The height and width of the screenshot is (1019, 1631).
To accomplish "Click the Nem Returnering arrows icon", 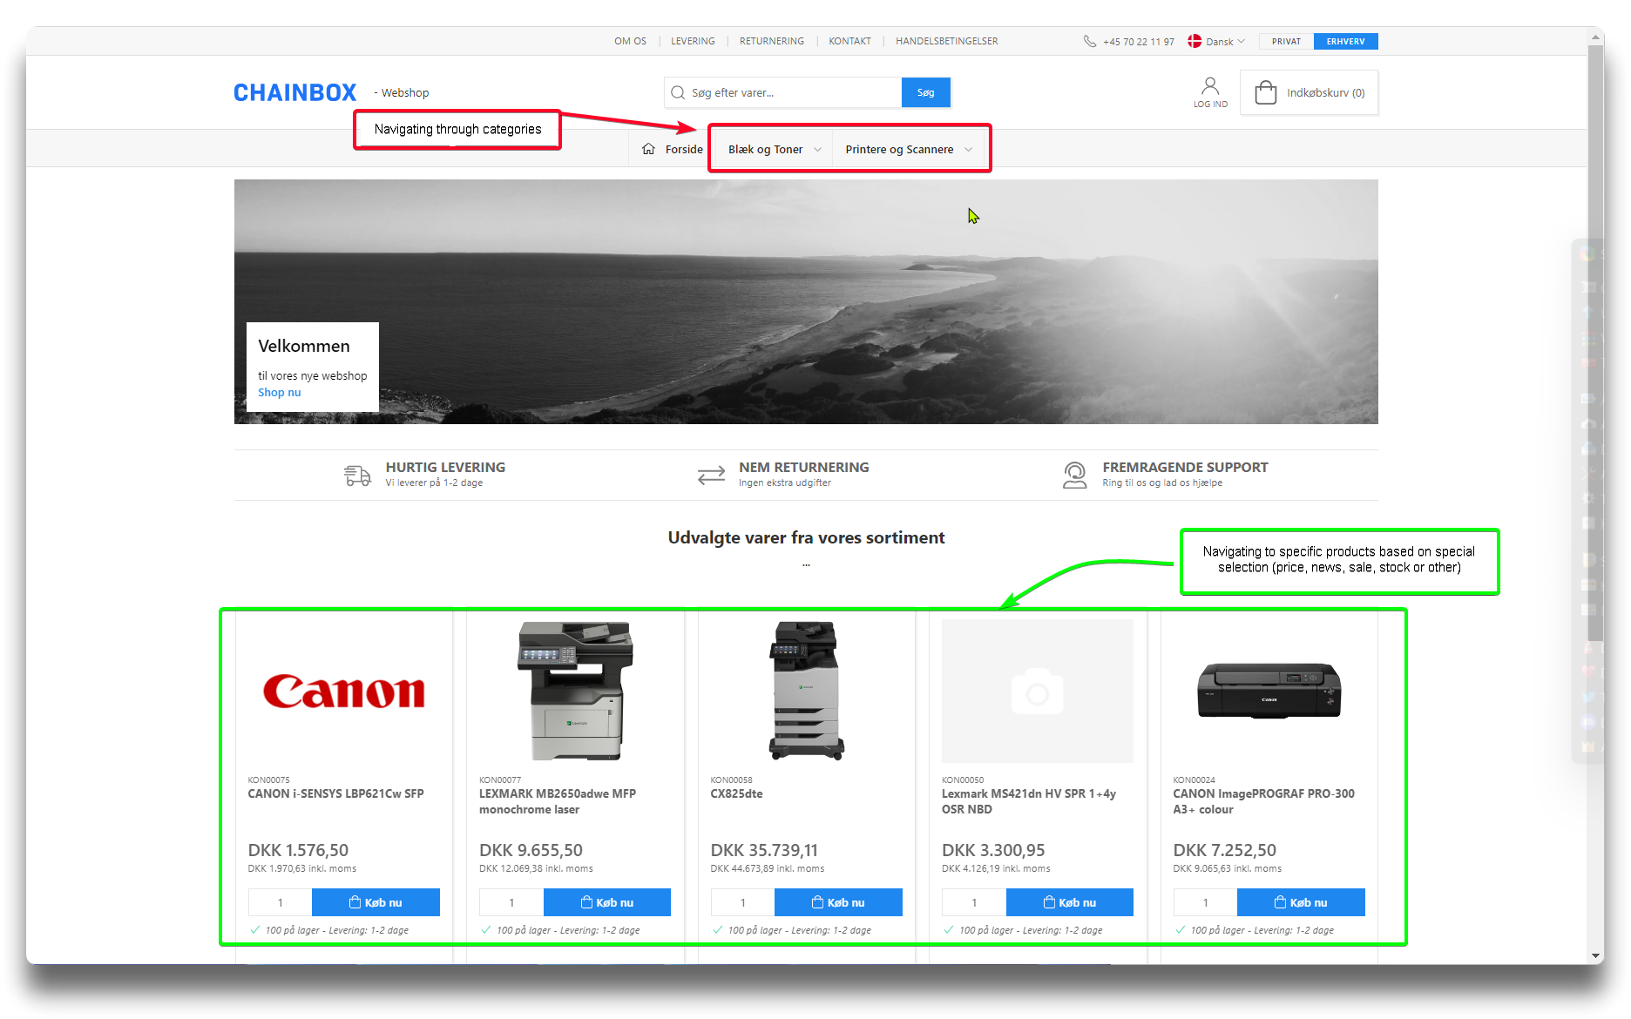I will (711, 475).
